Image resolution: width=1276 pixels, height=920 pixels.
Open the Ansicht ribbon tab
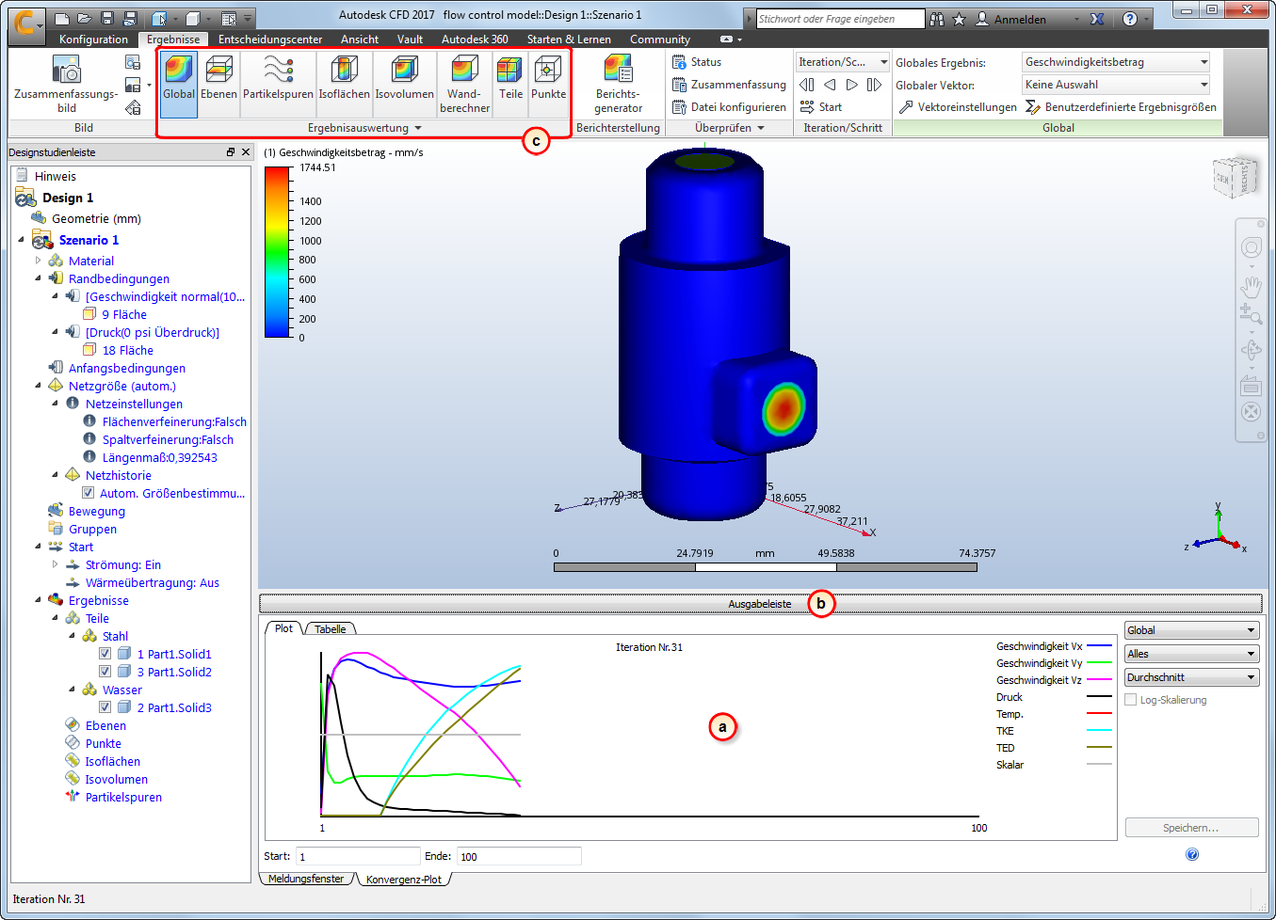coord(360,40)
